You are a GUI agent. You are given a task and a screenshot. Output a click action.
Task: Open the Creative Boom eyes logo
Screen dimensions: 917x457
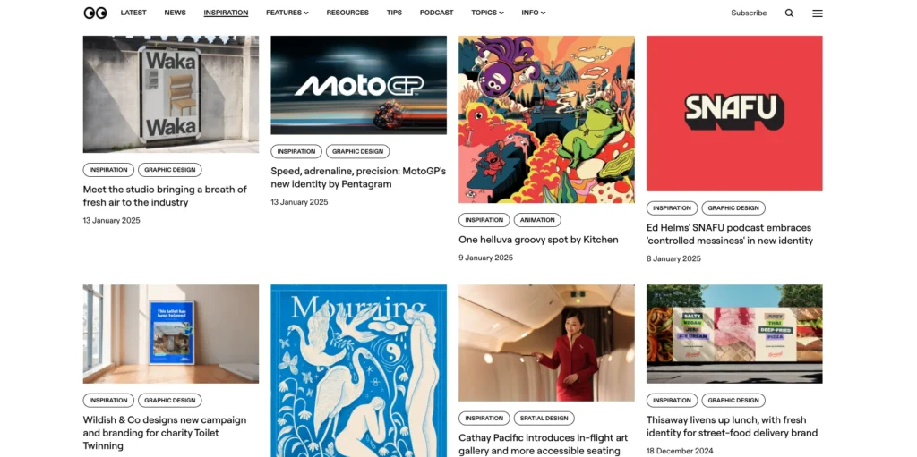pos(95,13)
